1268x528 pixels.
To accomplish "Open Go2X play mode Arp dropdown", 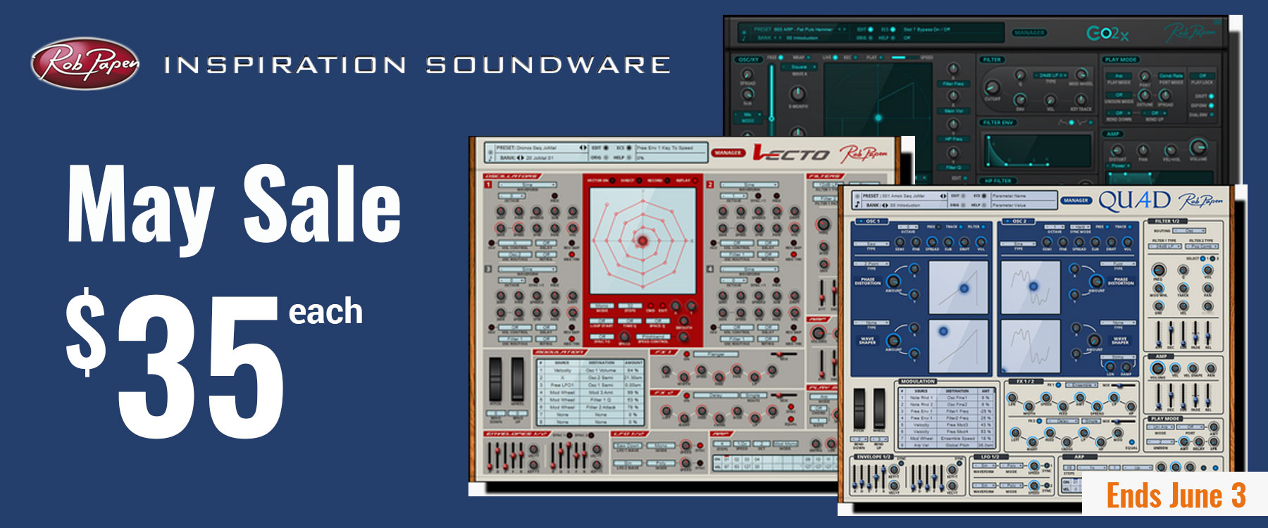I will click(1119, 75).
